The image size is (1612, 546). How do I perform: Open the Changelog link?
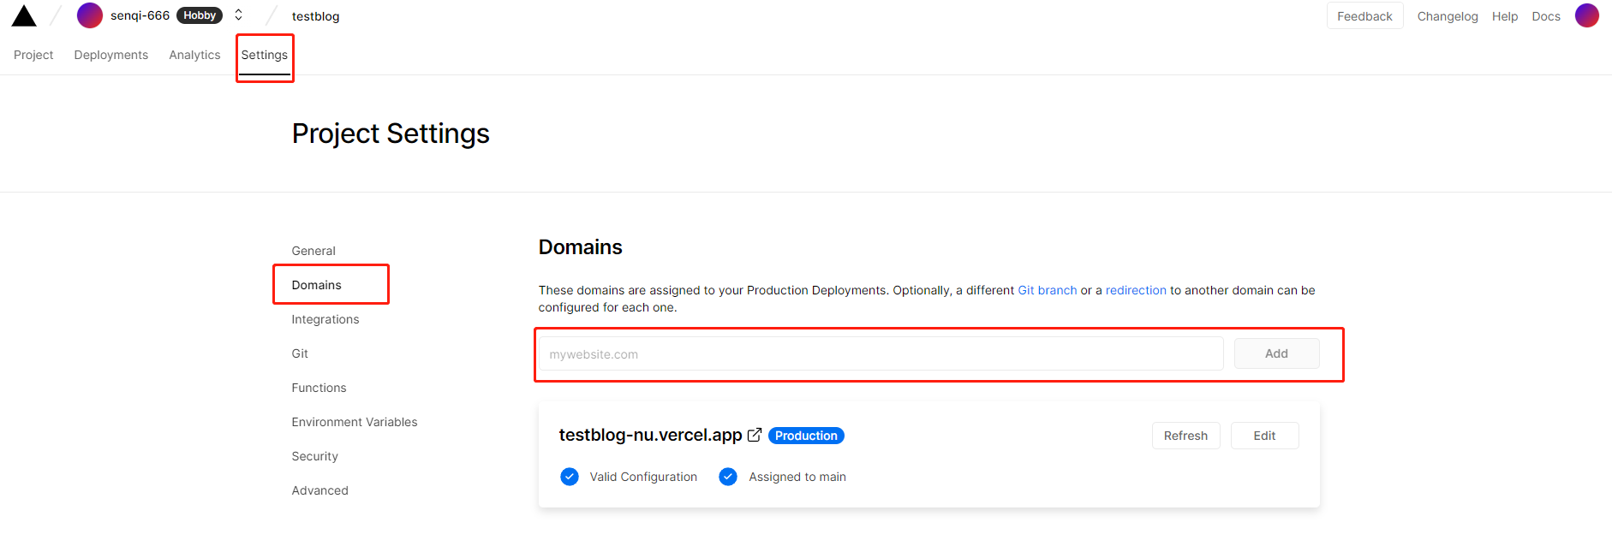[1448, 16]
